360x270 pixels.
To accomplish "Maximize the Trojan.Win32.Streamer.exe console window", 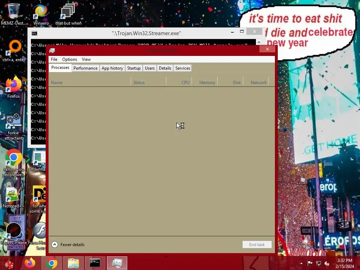I will (x=242, y=31).
